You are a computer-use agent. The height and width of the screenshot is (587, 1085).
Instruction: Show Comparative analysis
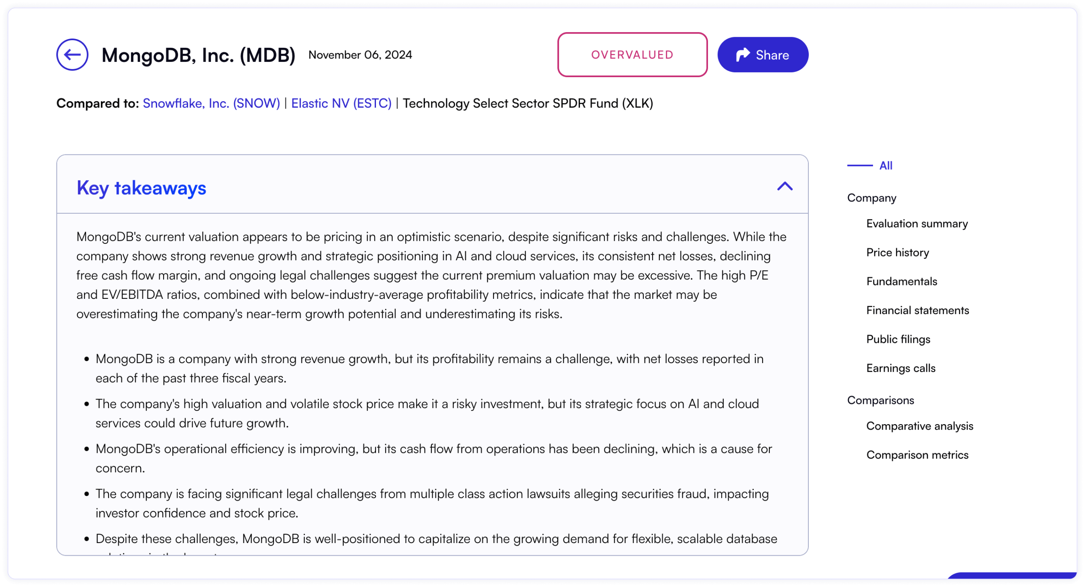click(920, 426)
